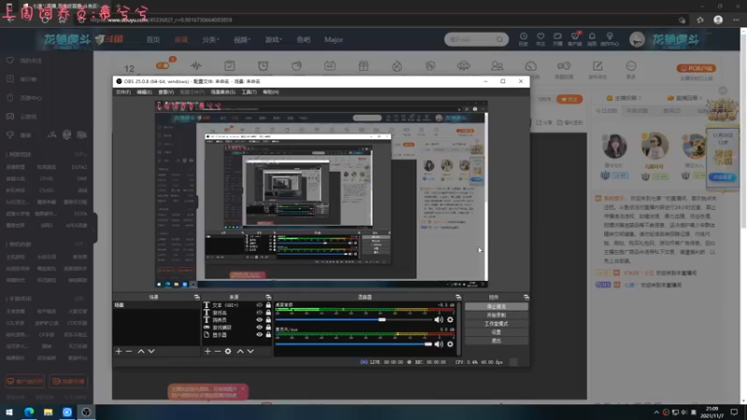Mute the desktop audio channel in OBS mixer
Image resolution: width=747 pixels, height=420 pixels.
[x=438, y=319]
